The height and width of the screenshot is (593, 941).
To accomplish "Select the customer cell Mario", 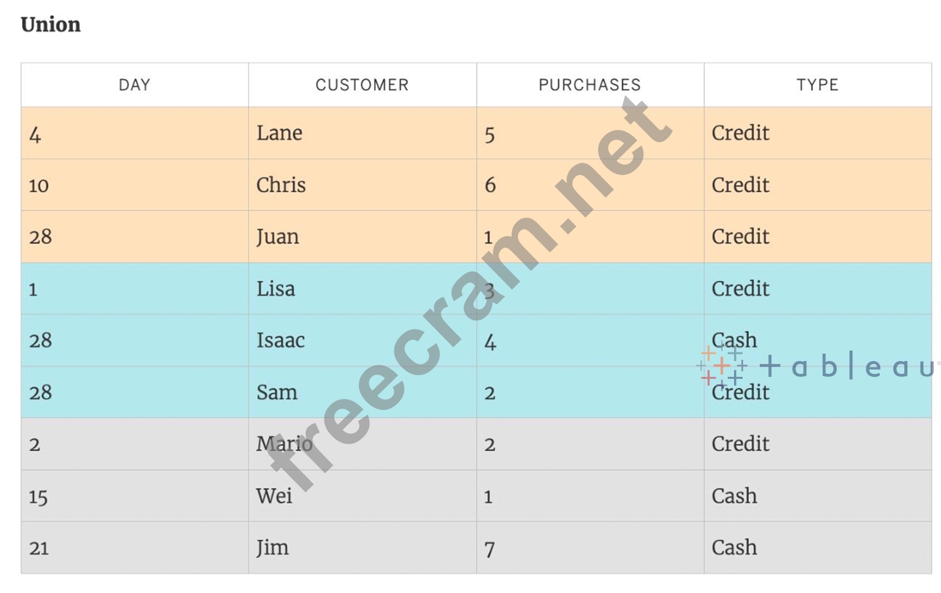I will coord(284,444).
